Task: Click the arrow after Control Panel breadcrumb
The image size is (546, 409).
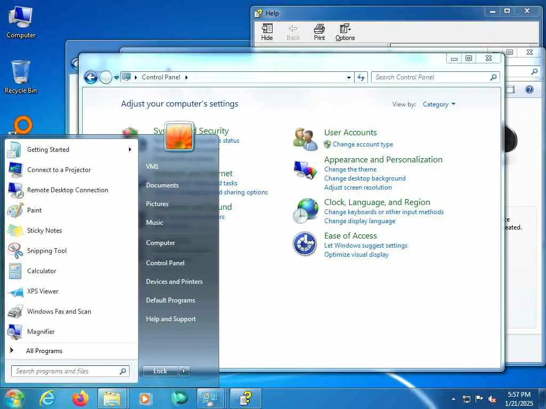Action: click(x=187, y=77)
